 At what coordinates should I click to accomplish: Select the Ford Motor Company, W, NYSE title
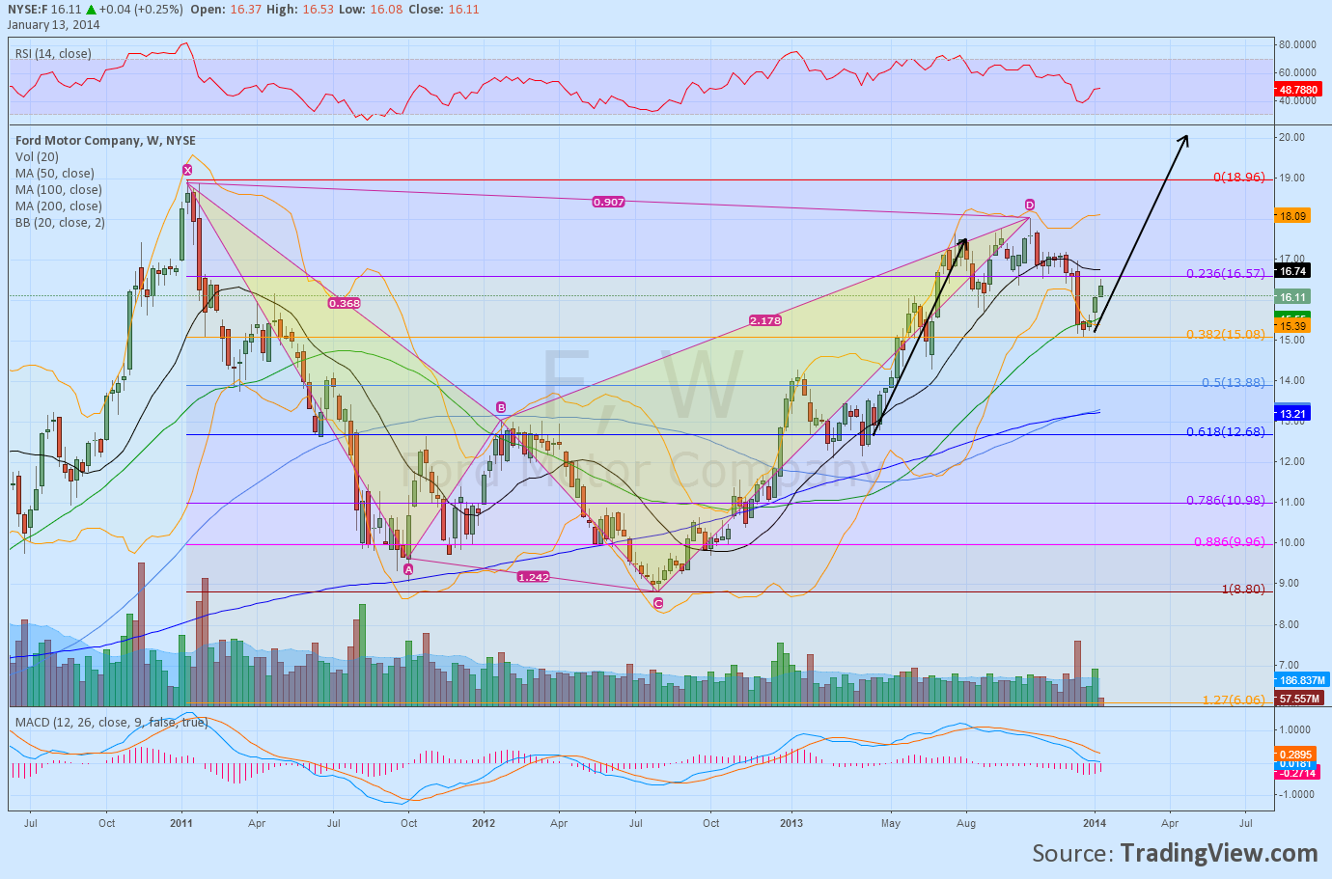pyautogui.click(x=105, y=140)
